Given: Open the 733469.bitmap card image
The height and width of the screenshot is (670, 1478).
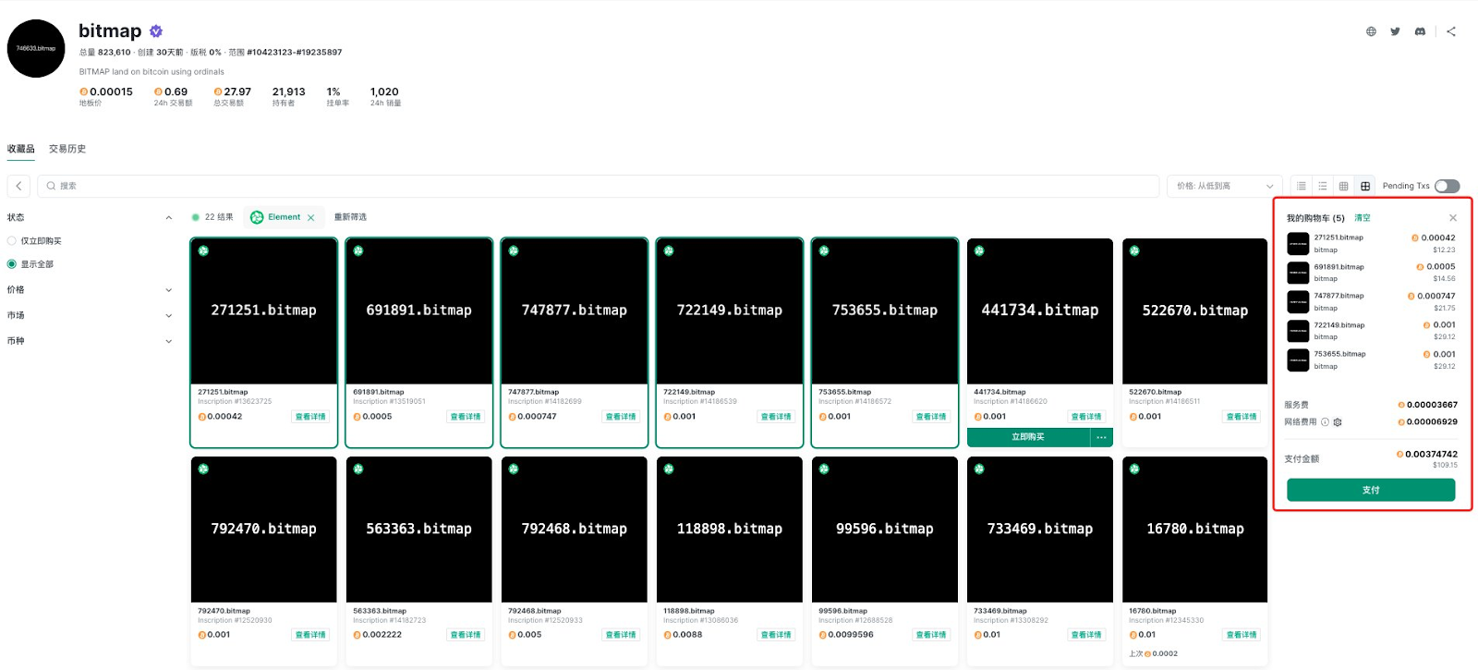Looking at the screenshot, I should click(1040, 530).
